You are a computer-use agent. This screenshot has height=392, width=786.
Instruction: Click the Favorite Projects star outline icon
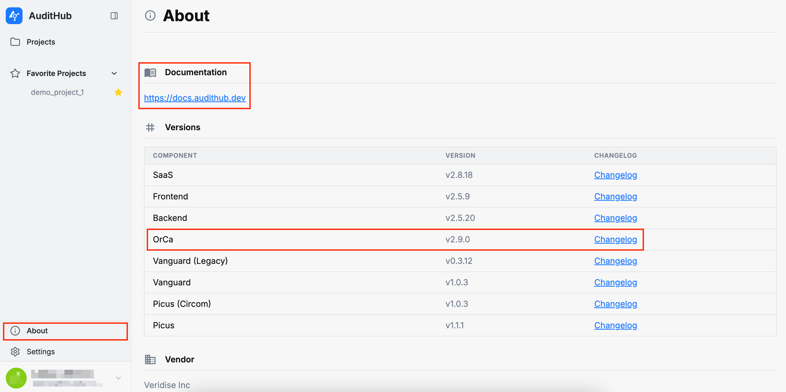(15, 73)
